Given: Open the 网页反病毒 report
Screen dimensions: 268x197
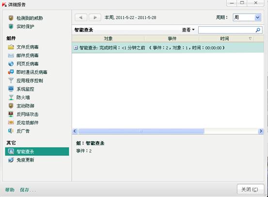Looking at the screenshot, I should click(27, 64).
